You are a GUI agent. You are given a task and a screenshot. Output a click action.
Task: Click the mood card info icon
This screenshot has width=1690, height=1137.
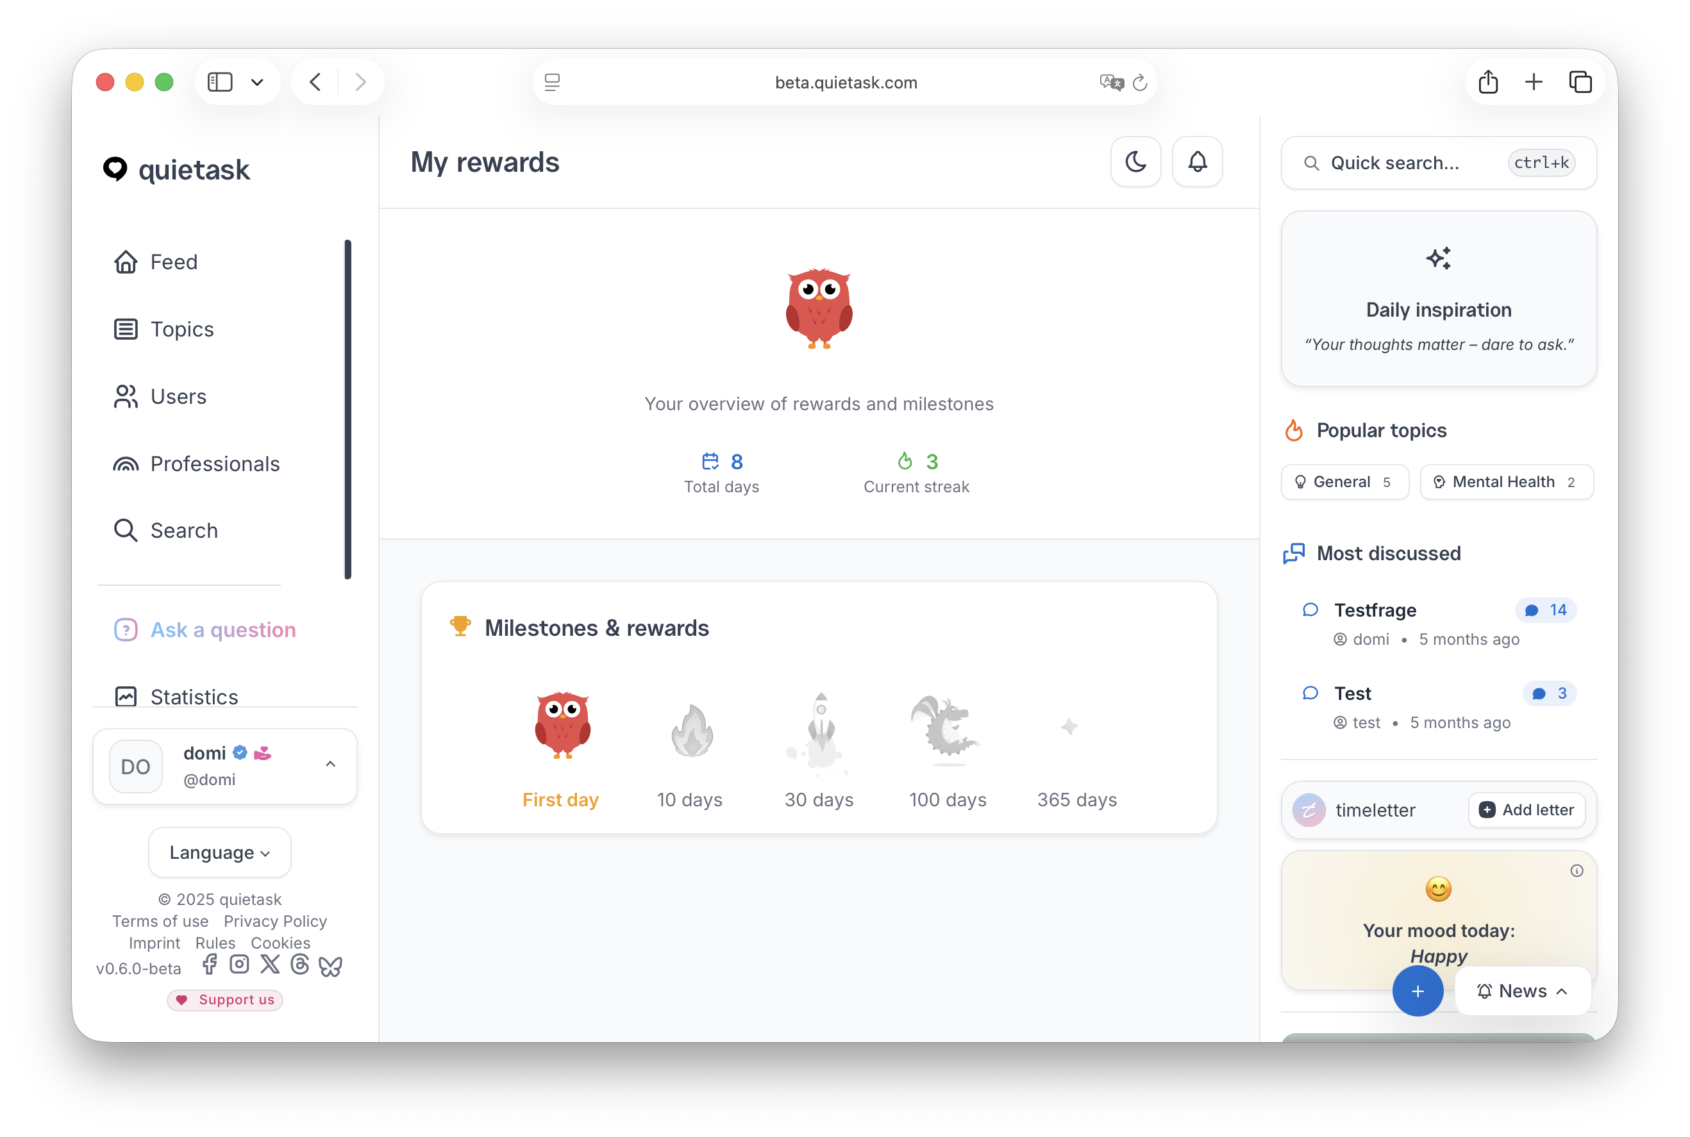pyautogui.click(x=1576, y=871)
